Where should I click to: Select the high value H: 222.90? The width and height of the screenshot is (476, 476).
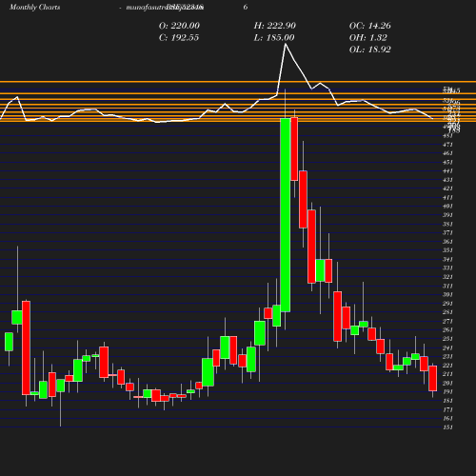pyautogui.click(x=274, y=26)
